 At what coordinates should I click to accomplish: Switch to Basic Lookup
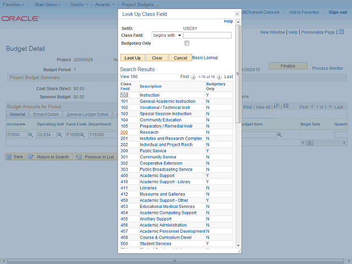point(205,58)
